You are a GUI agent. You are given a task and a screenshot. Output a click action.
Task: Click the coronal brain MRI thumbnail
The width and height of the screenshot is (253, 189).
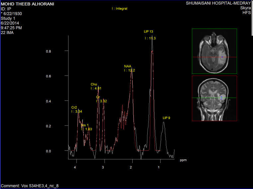coord(214,98)
